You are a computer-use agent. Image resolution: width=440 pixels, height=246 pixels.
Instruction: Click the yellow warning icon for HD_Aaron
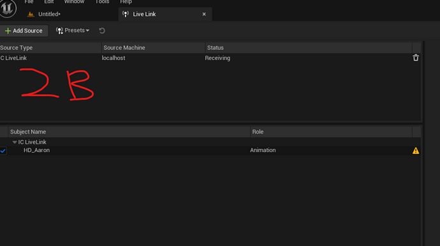416,151
